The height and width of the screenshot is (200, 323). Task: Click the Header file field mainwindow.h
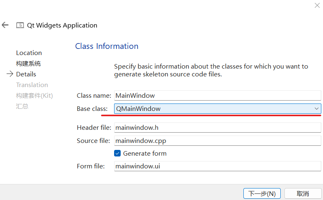point(218,128)
